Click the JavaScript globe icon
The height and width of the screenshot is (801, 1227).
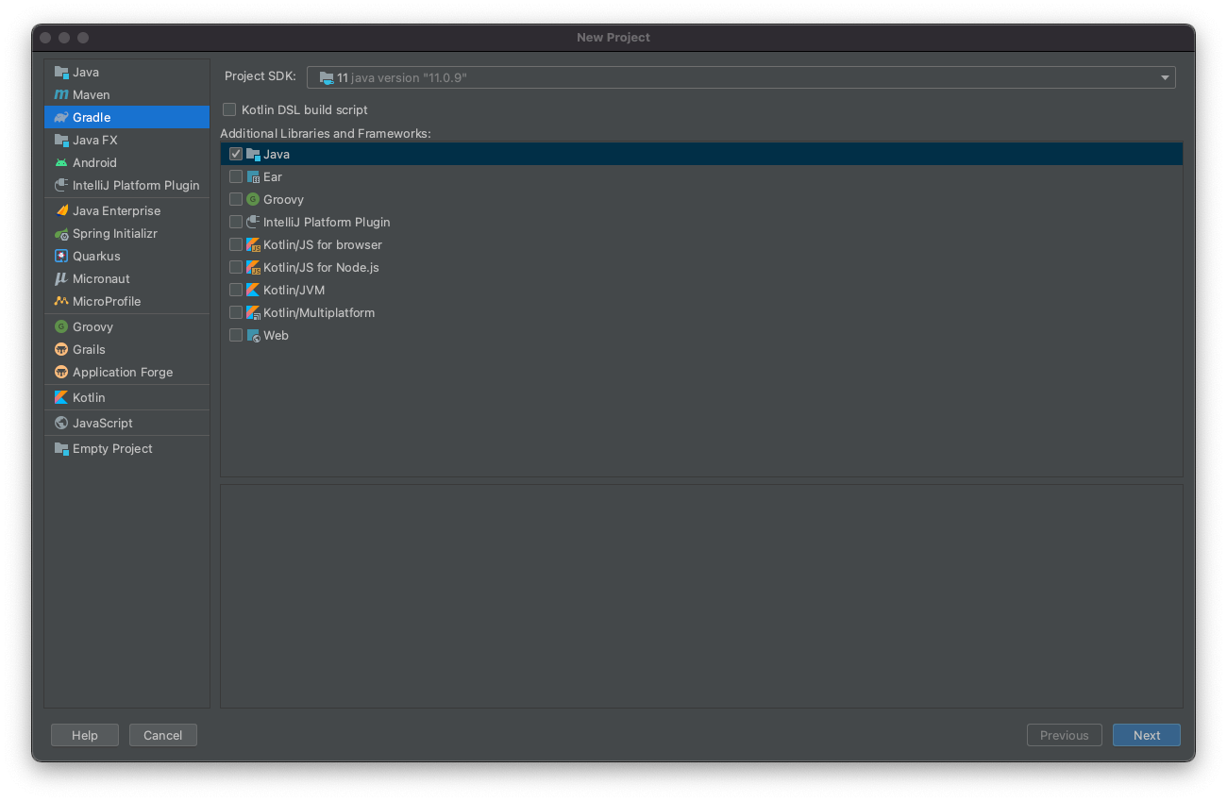click(61, 423)
